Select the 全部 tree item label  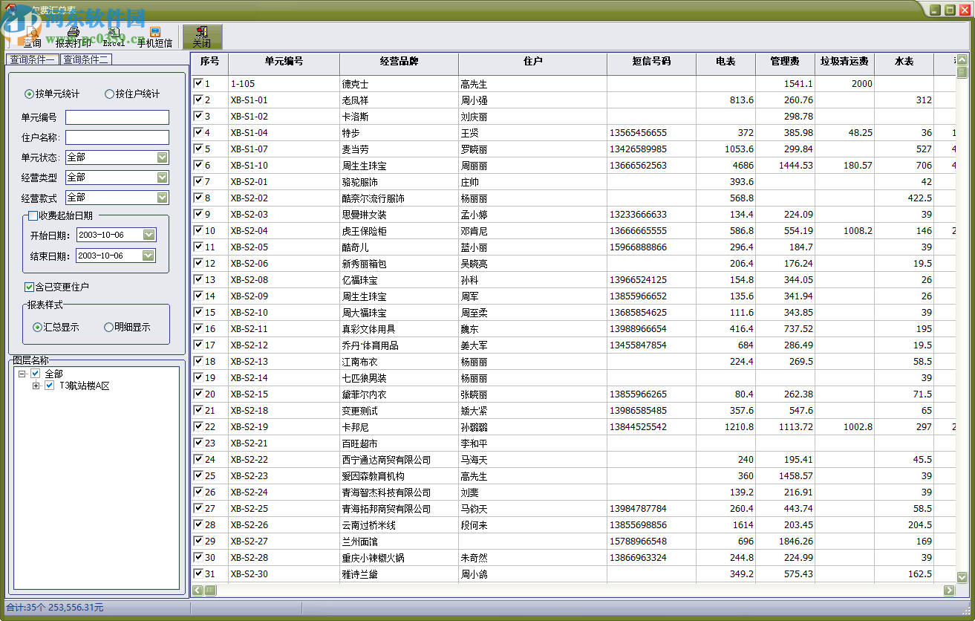coord(54,374)
